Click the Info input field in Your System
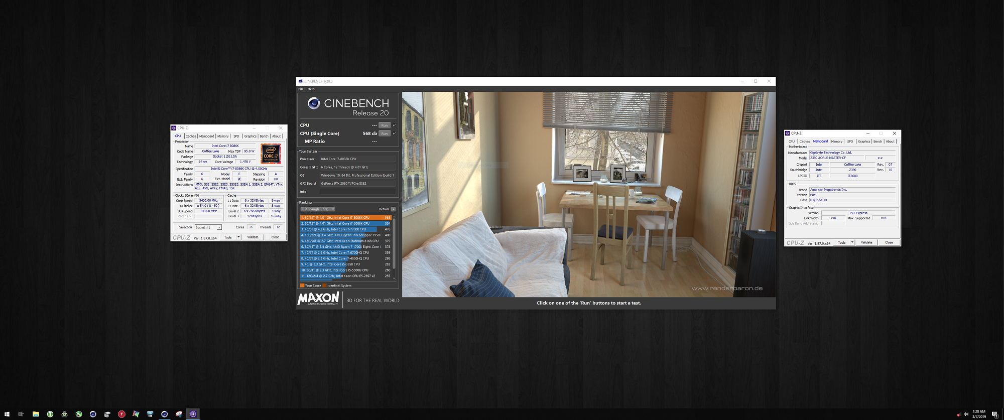The image size is (1004, 420). 358,192
